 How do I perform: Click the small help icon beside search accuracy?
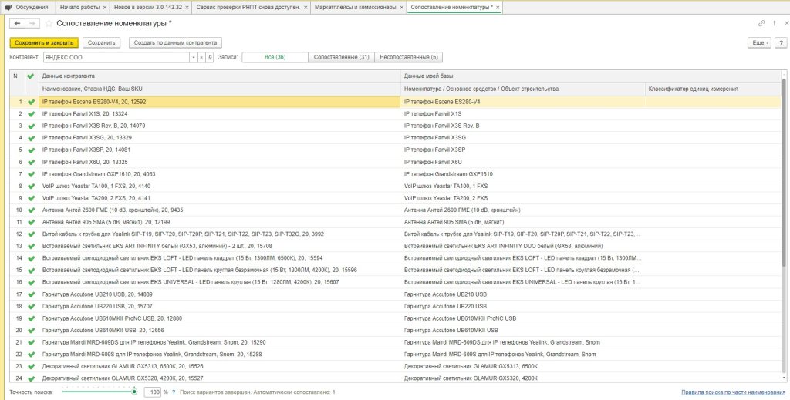175,392
